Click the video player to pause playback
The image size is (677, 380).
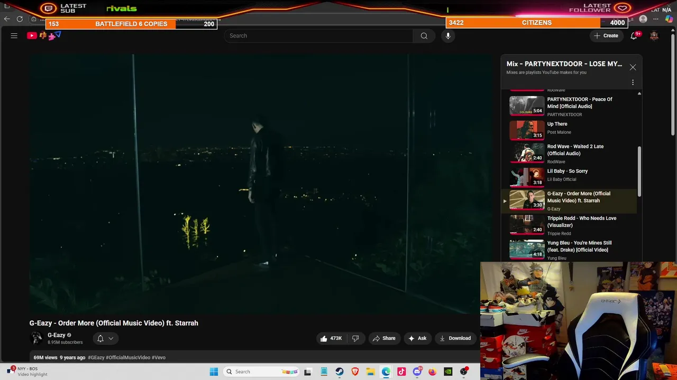tap(261, 184)
